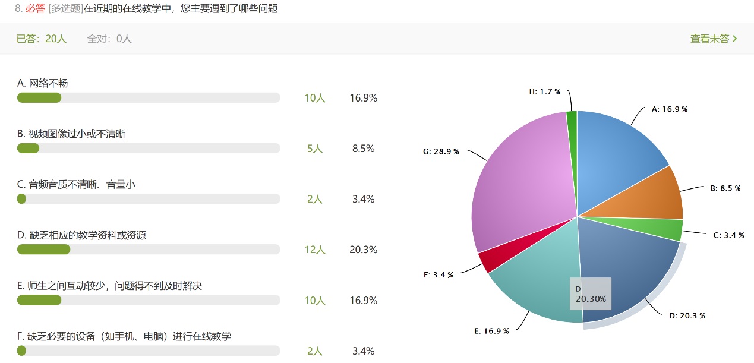Click option label B. 视频图像过小或不清晰
The image size is (754, 363).
[x=71, y=134]
